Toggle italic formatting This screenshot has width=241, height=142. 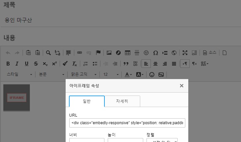tap(17, 64)
